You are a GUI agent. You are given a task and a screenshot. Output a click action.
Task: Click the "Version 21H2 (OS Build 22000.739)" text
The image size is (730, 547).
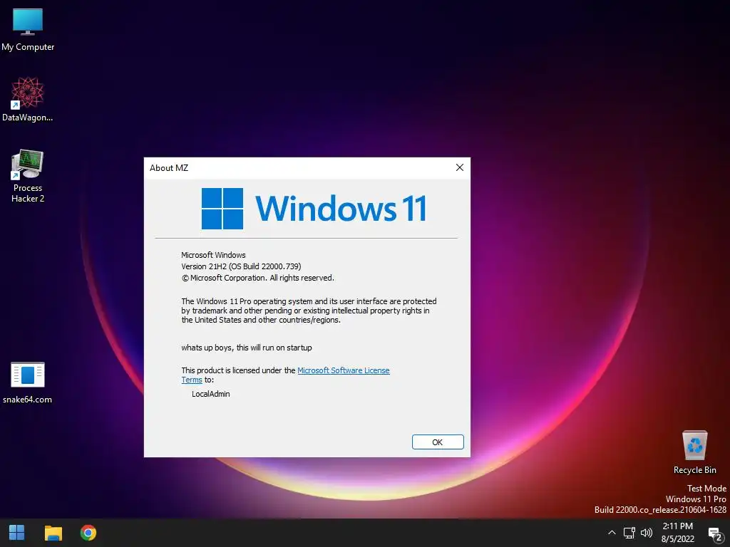pos(241,266)
